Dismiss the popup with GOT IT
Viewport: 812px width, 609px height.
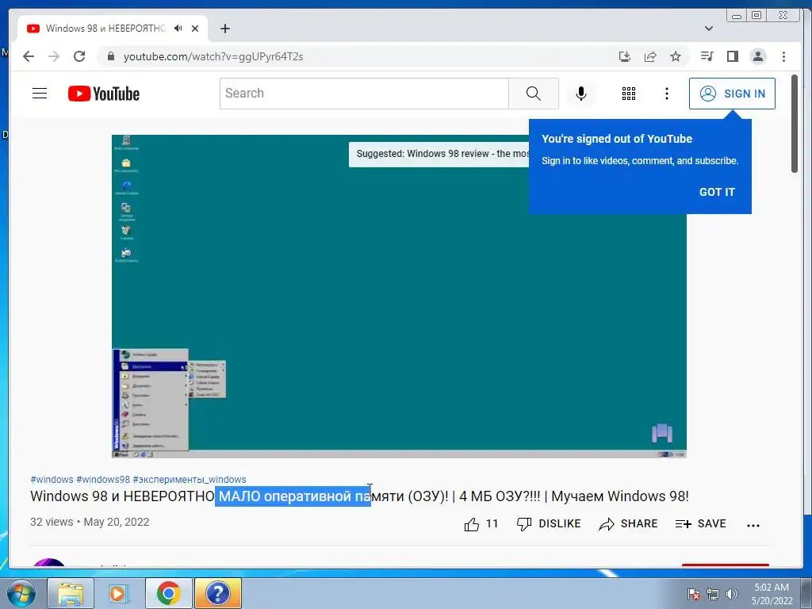tap(717, 192)
